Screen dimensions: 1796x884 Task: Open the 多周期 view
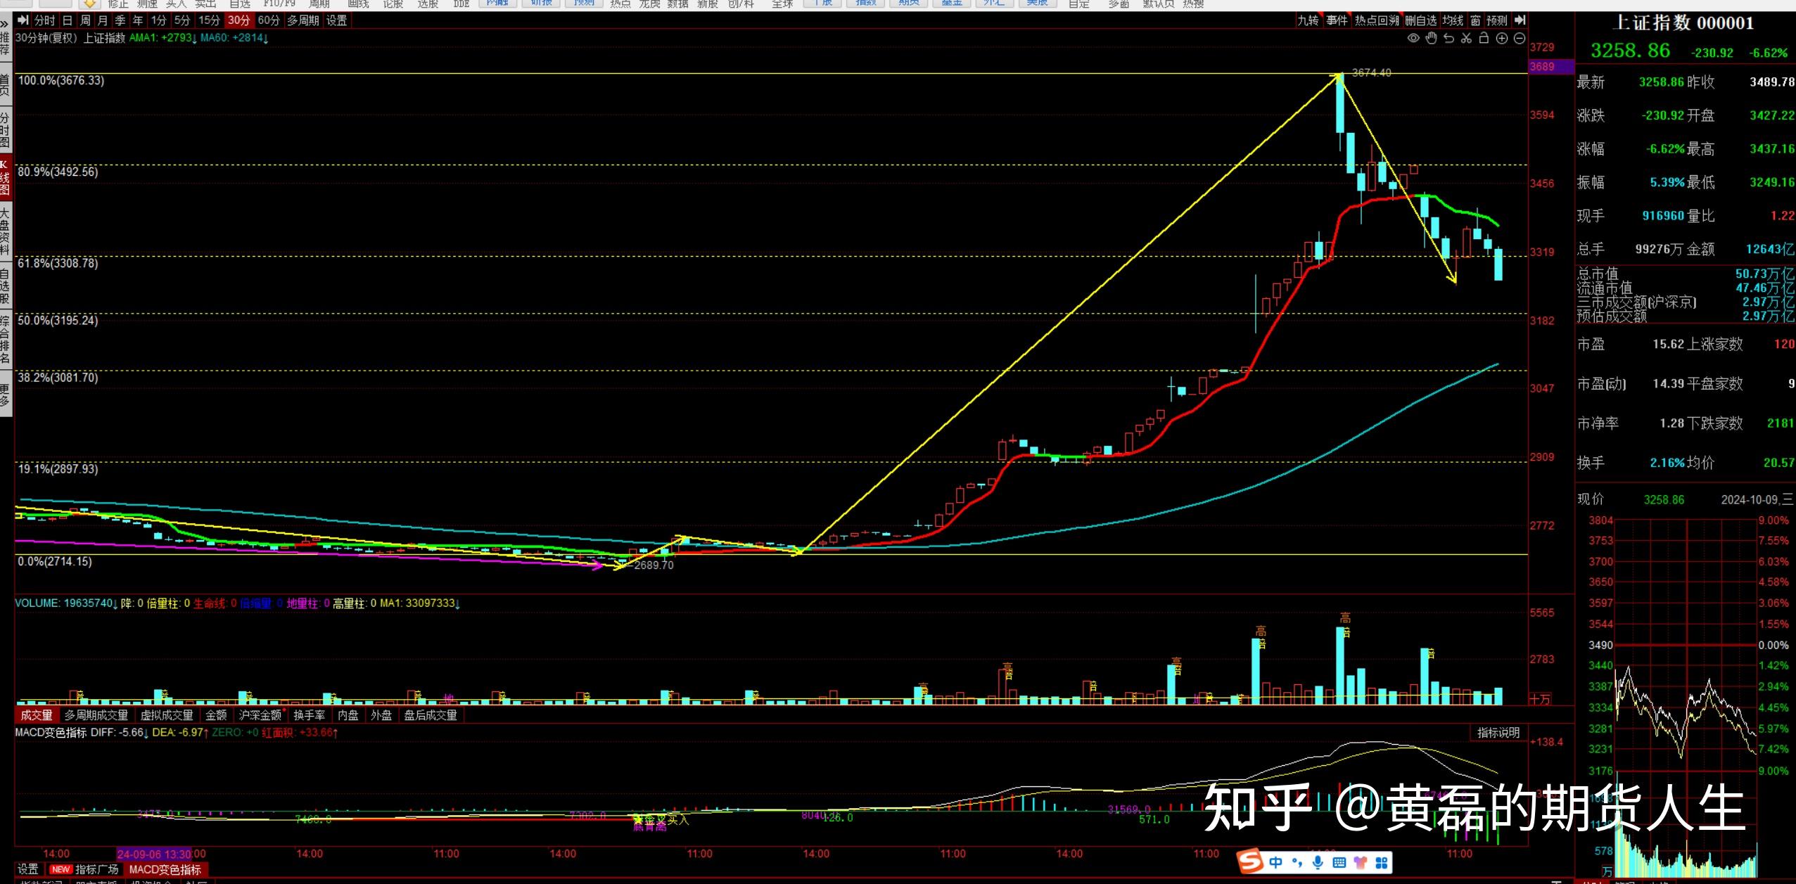[303, 20]
